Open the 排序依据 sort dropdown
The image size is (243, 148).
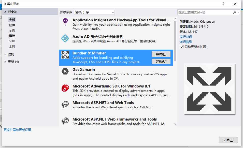[94, 12]
